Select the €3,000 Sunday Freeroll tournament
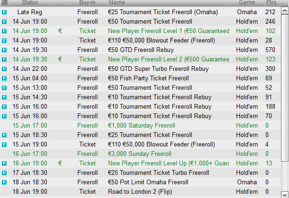 (141, 154)
